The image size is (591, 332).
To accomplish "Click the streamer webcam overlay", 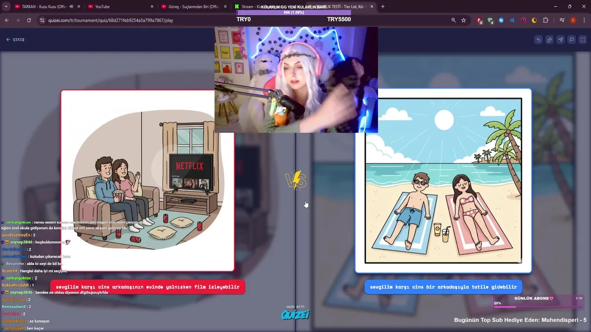I will [x=296, y=79].
